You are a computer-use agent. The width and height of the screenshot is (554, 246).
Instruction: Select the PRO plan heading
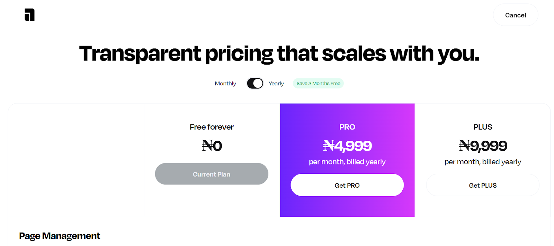[x=347, y=127]
